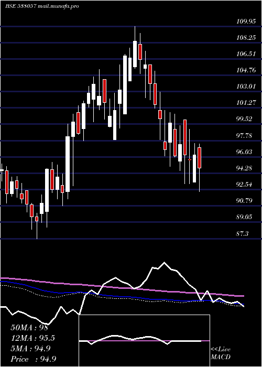Click the BSE mail.munafa.pro chart title

point(42,6)
